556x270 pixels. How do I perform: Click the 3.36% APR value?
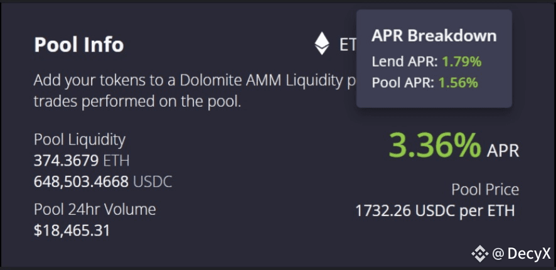pos(435,146)
